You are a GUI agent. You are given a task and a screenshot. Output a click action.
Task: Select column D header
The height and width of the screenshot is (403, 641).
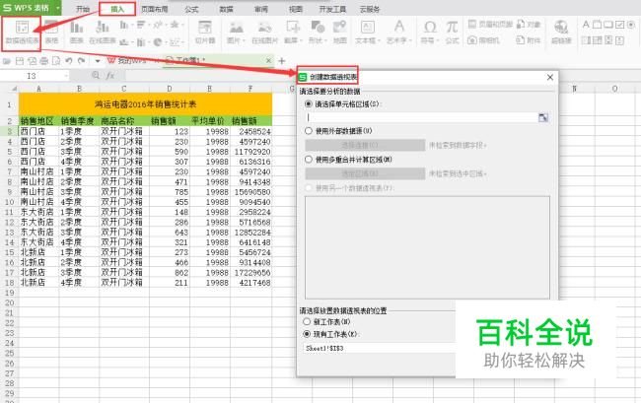(170, 89)
